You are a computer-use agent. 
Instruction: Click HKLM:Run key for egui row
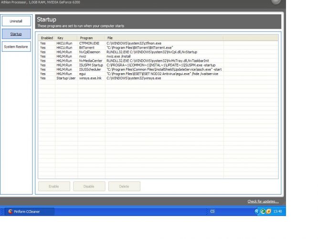64,74
